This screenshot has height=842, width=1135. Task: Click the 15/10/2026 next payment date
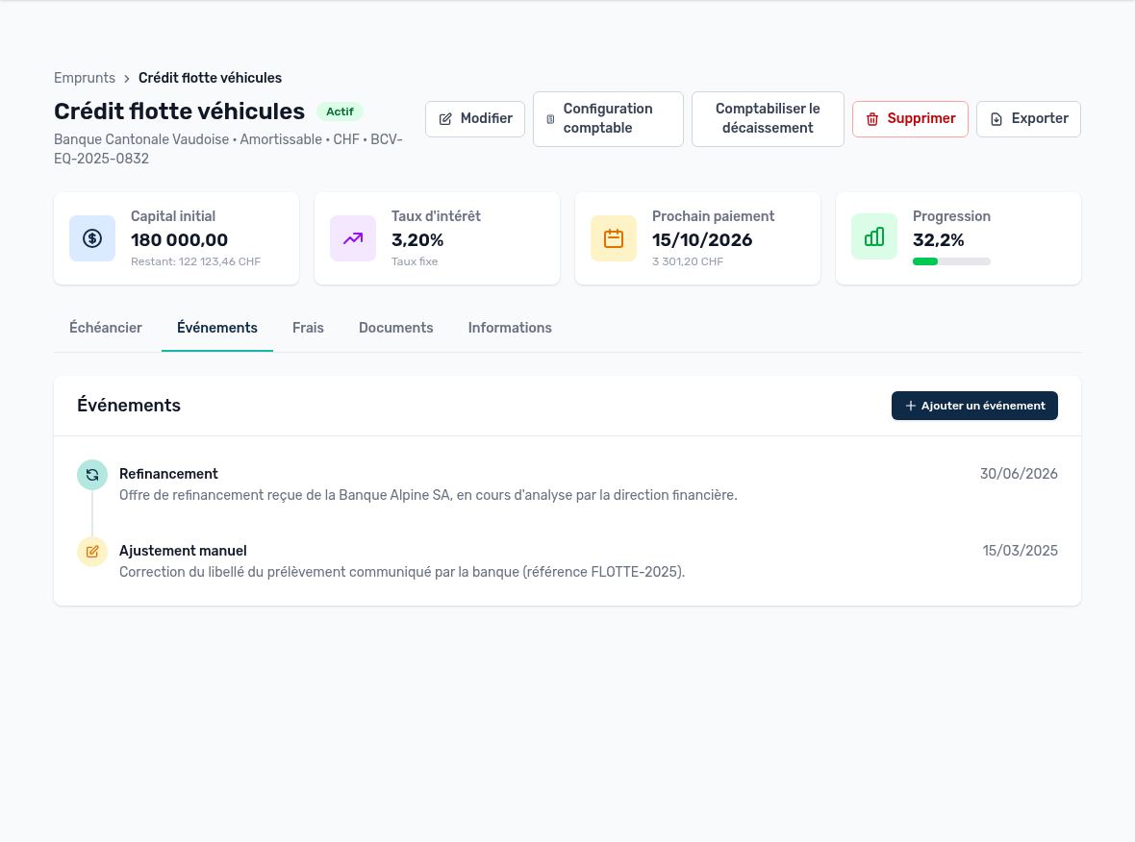tap(702, 240)
